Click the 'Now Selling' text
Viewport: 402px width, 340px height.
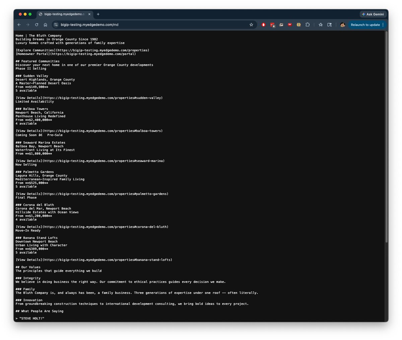(x=26, y=164)
